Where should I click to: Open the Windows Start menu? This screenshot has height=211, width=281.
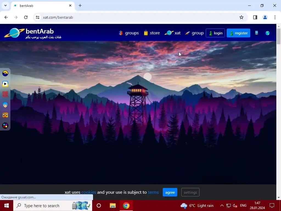(x=7, y=206)
